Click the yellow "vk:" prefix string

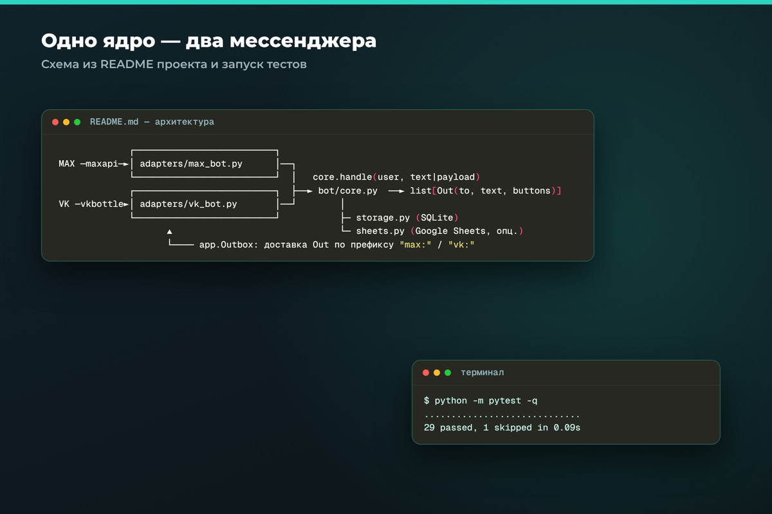point(461,245)
